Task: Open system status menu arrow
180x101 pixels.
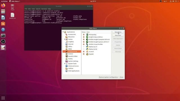Action: 178,1
